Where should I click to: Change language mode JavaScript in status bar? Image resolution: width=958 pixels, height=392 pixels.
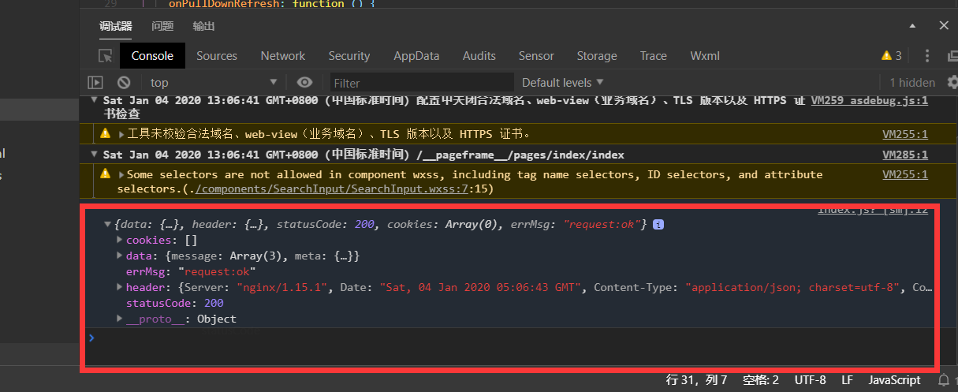tap(894, 380)
